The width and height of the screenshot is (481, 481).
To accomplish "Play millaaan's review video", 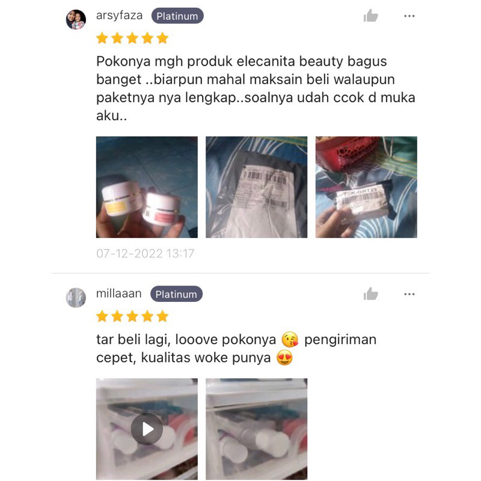I will pyautogui.click(x=147, y=429).
